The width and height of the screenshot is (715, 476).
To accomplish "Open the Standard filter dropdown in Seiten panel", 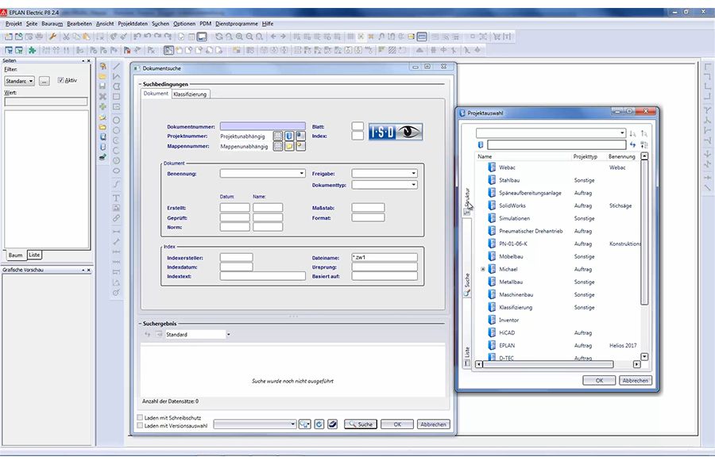I will [x=20, y=81].
